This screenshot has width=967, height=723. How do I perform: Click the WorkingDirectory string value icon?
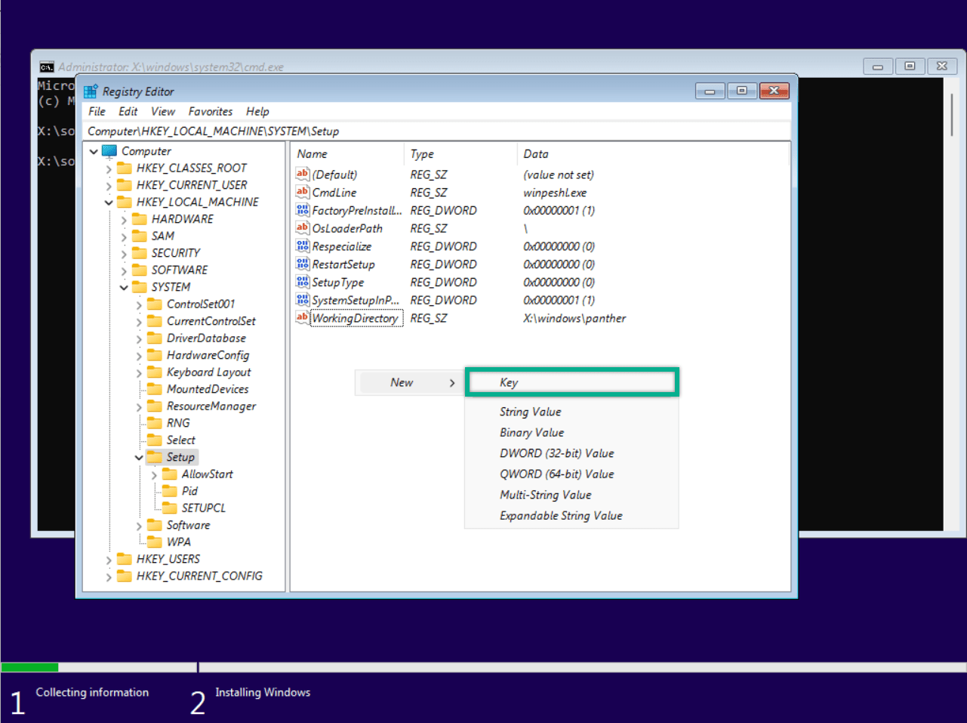[302, 318]
